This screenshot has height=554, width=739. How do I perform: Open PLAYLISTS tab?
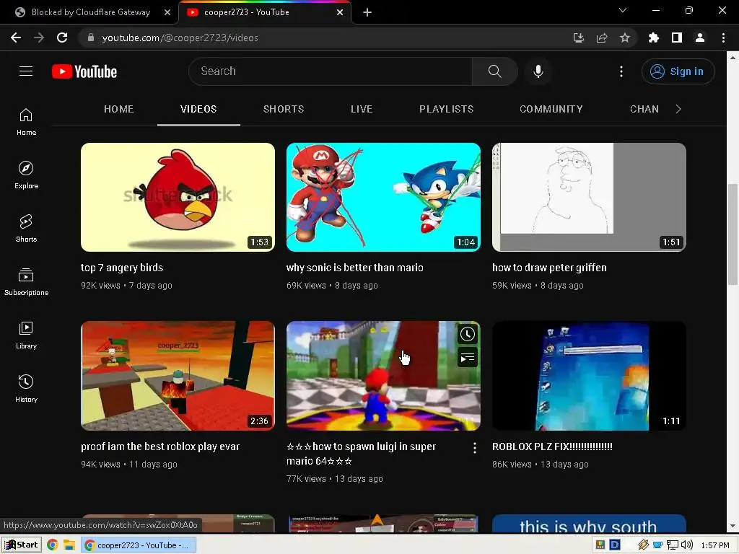[446, 109]
